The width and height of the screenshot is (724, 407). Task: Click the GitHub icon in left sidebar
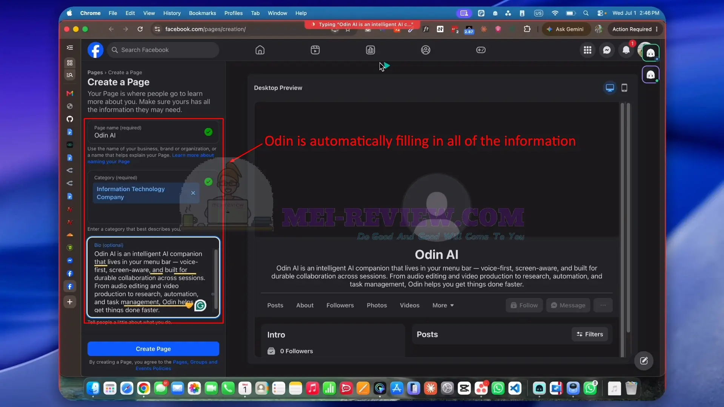(70, 119)
